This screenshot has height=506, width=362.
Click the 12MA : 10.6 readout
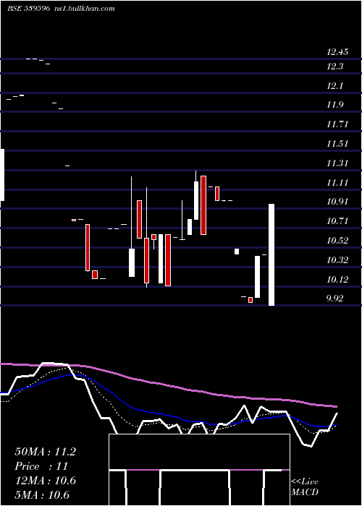tap(45, 481)
